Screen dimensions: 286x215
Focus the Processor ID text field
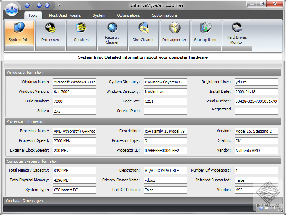pyautogui.click(x=165, y=150)
